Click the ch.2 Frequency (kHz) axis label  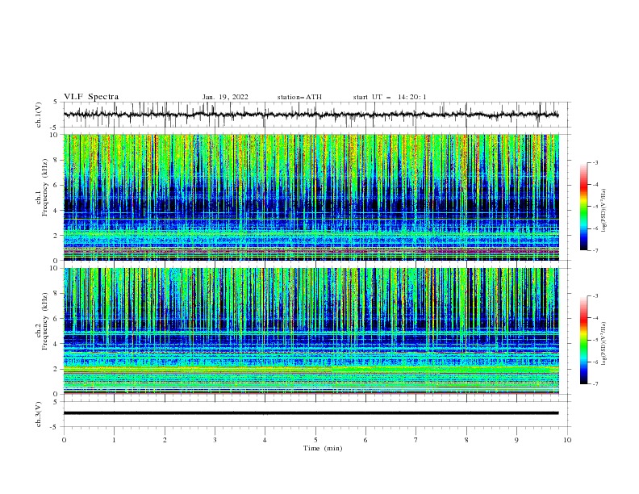(x=42, y=320)
